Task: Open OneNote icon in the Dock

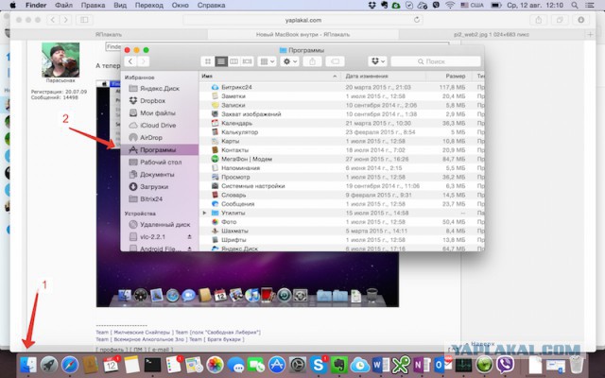Action: (x=422, y=365)
